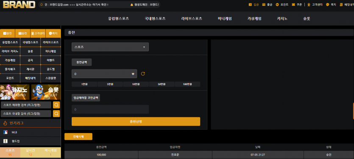
Task: Click the BRAND logo
Action: [19, 5]
